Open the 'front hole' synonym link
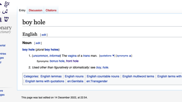182x102 pixels. point(72,61)
